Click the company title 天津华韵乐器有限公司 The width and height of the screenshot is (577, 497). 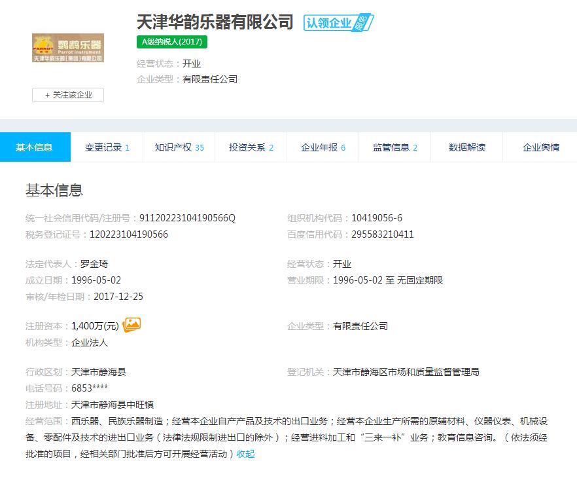(x=215, y=22)
